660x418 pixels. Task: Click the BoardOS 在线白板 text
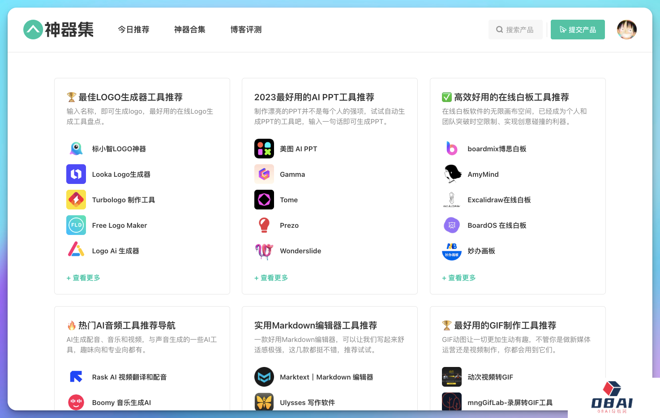(x=497, y=225)
